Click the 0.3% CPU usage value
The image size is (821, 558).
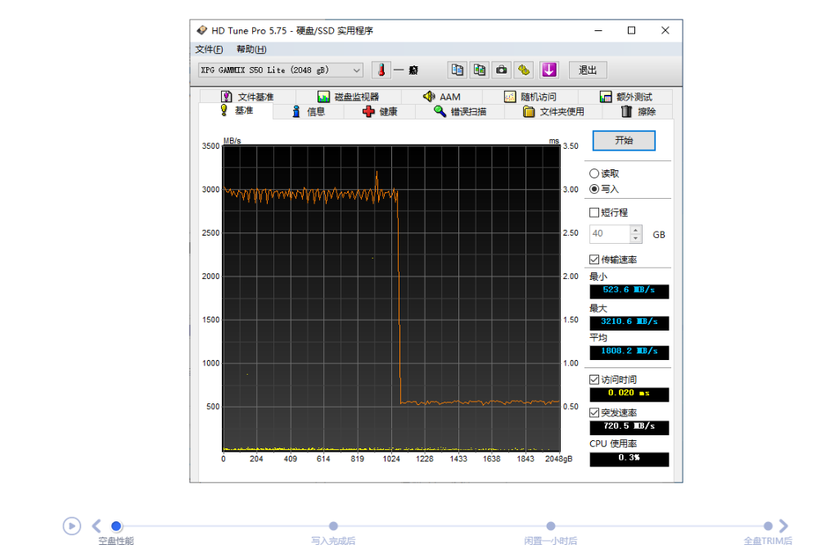[x=629, y=458]
